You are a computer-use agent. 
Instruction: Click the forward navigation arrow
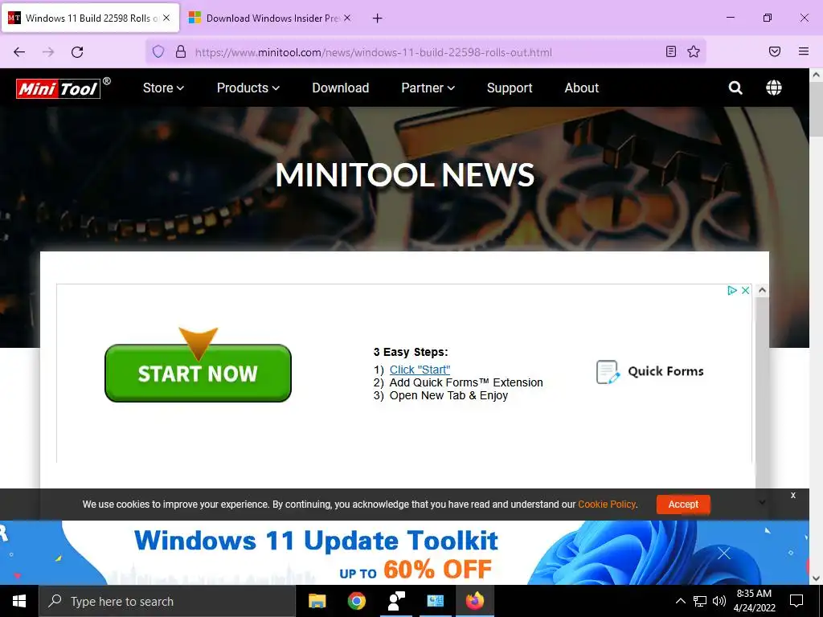coord(48,52)
